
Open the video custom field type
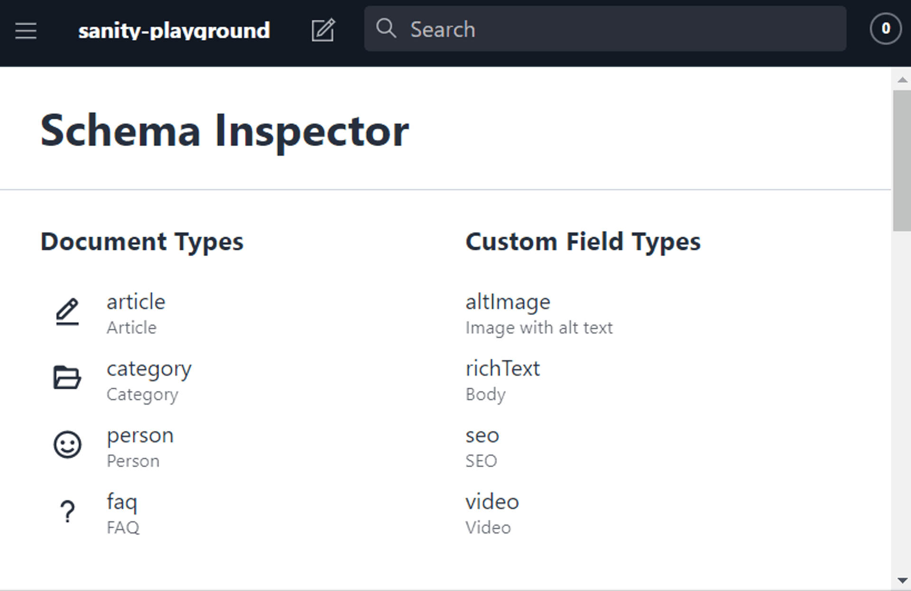click(x=492, y=502)
